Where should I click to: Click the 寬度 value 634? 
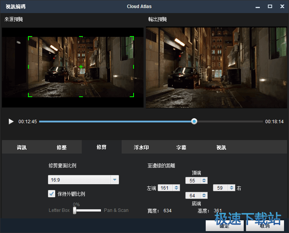[x=167, y=210]
